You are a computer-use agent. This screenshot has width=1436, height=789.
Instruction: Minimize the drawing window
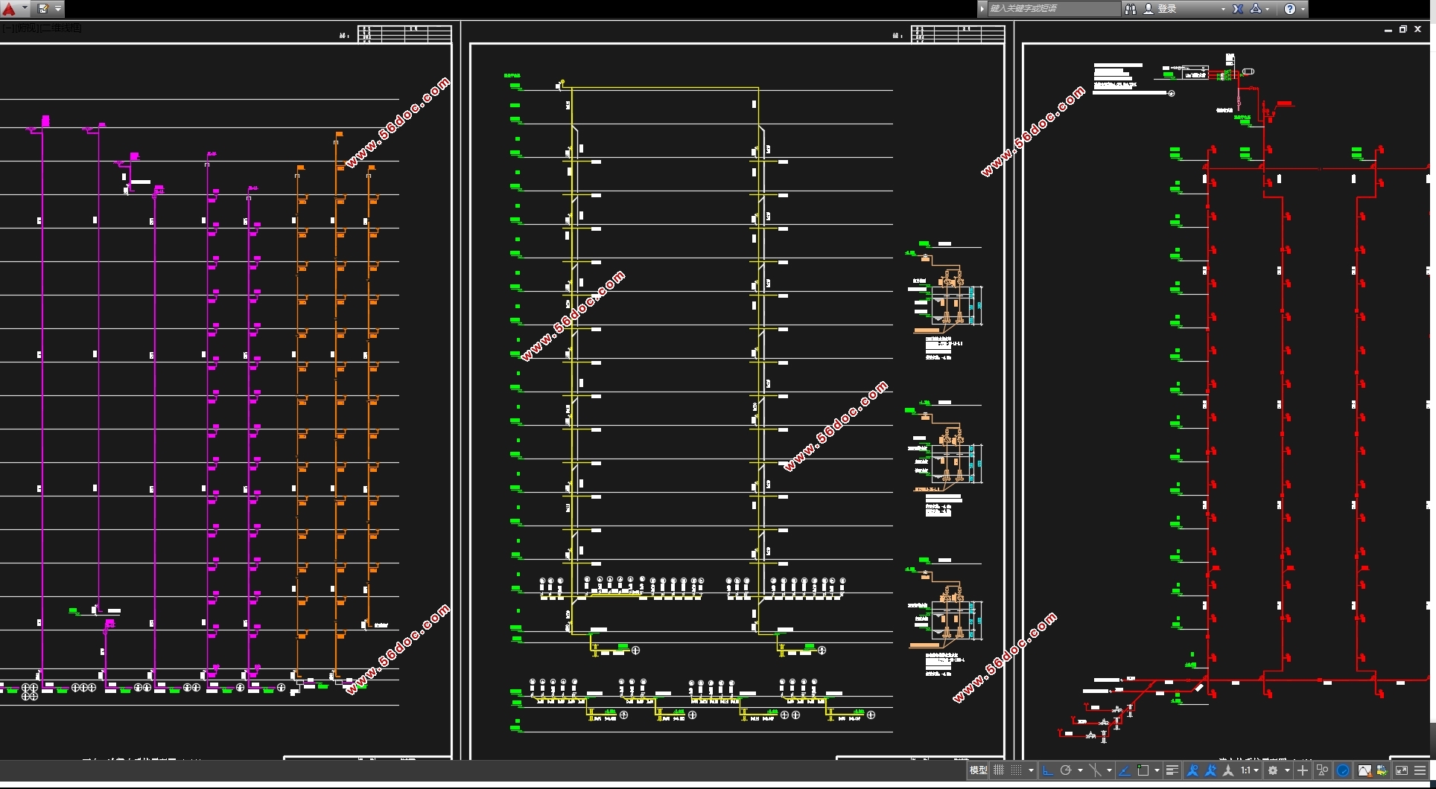click(1388, 30)
